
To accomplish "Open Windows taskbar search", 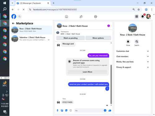I will [x=5, y=9].
